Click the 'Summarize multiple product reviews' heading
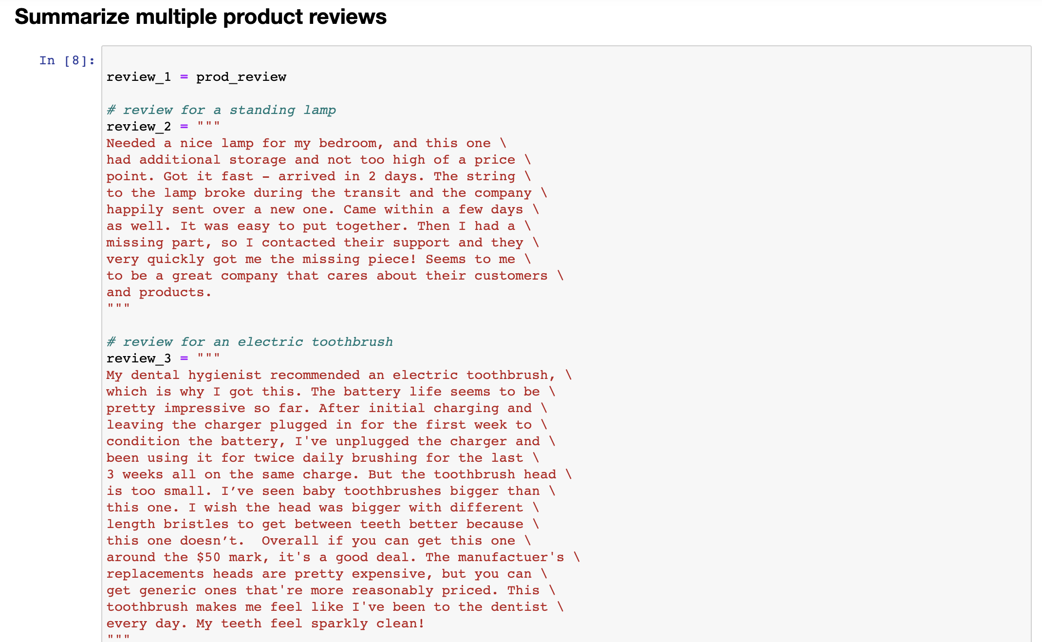The width and height of the screenshot is (1042, 642). (x=201, y=17)
